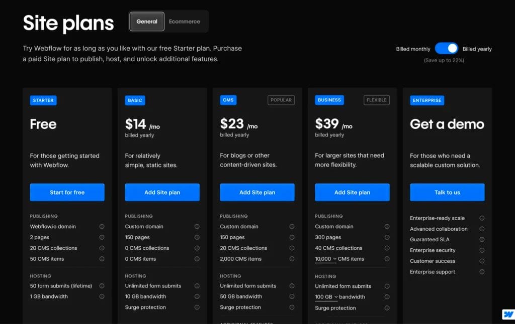Click info icon next to Custom domain on Basic
515x324 pixels.
pyautogui.click(x=197, y=226)
